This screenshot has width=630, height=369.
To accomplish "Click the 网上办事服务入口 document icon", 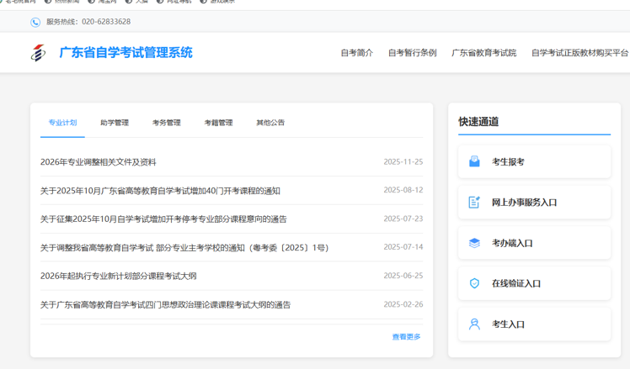I will pos(474,203).
